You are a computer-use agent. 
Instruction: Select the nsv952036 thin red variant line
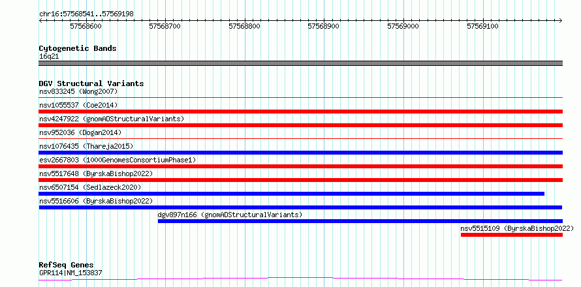[300, 139]
